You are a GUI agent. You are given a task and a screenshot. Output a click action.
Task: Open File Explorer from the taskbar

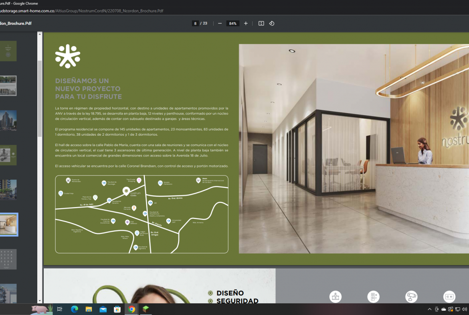pos(89,309)
